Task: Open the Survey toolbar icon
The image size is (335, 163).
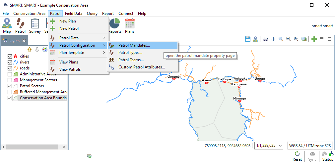Action: click(x=35, y=26)
